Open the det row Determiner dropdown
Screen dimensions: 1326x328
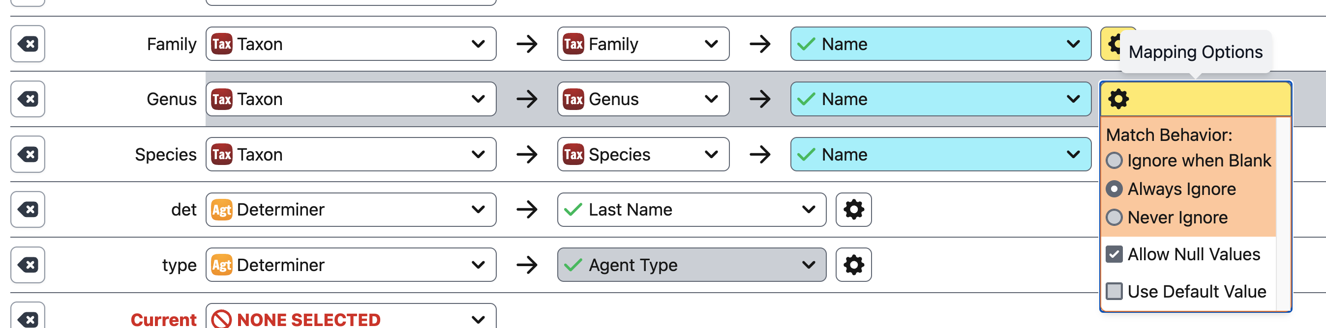(x=351, y=210)
